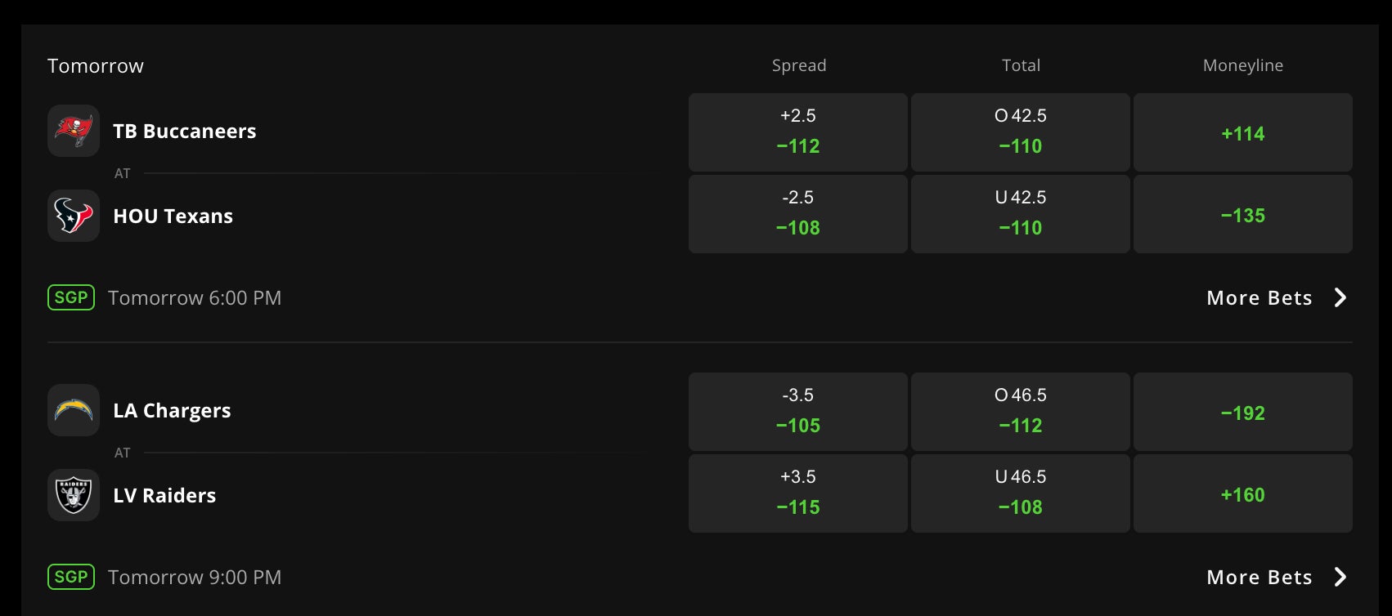The width and height of the screenshot is (1392, 616).
Task: Select Chargers -3.5 spread at -105
Action: click(797, 411)
